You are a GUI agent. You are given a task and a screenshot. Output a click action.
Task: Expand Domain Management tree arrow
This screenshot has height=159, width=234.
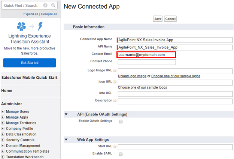[3, 145]
